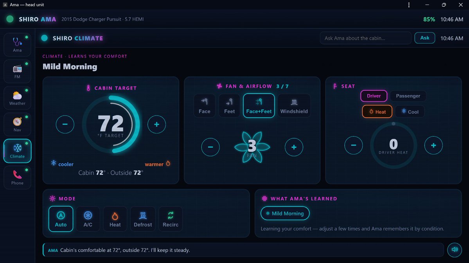The height and width of the screenshot is (263, 469).
Task: Select Face+Feet airflow direction
Action: click(259, 106)
